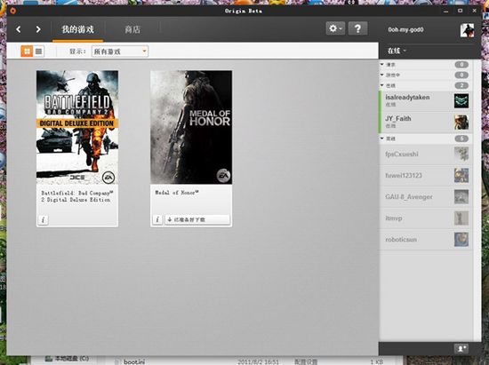Image resolution: width=489 pixels, height=365 pixels.
Task: Select offline friend fpsCxueshi
Action: coord(425,155)
